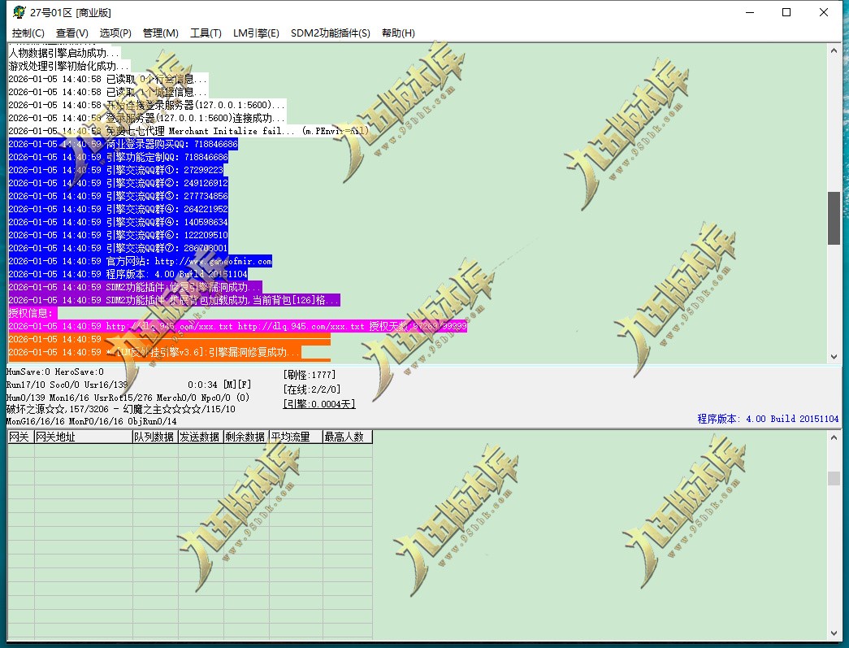Click the log panel scrollbar thumb

click(834, 218)
